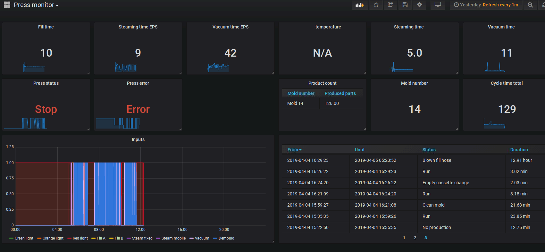Screen dimensions: 545x252
Task: Go to page 1 of status table
Action: pyautogui.click(x=404, y=238)
